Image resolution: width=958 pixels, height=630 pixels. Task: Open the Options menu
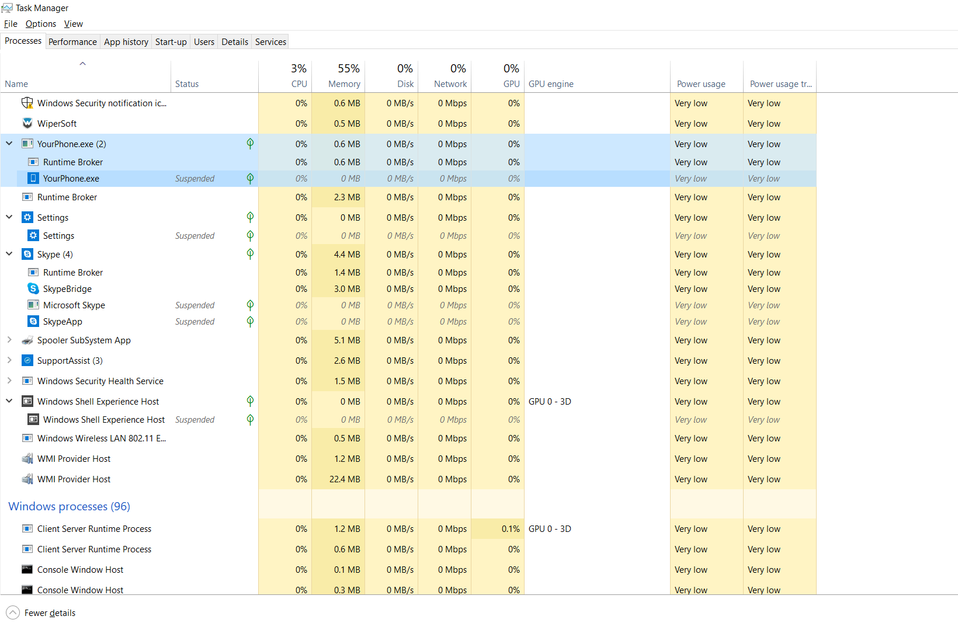[41, 24]
